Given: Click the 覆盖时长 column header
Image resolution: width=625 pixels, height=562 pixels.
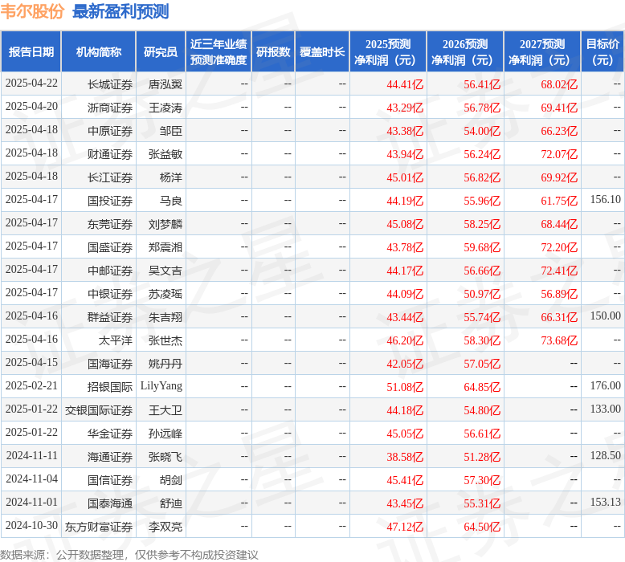Looking at the screenshot, I should tap(322, 51).
